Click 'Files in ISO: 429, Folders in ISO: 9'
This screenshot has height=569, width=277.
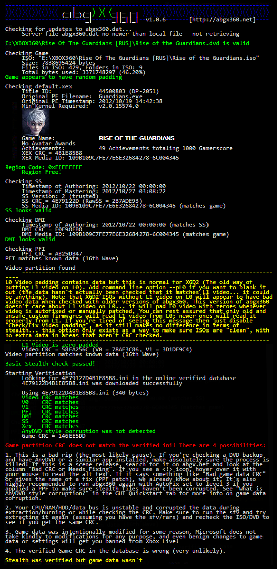[x=82, y=68]
